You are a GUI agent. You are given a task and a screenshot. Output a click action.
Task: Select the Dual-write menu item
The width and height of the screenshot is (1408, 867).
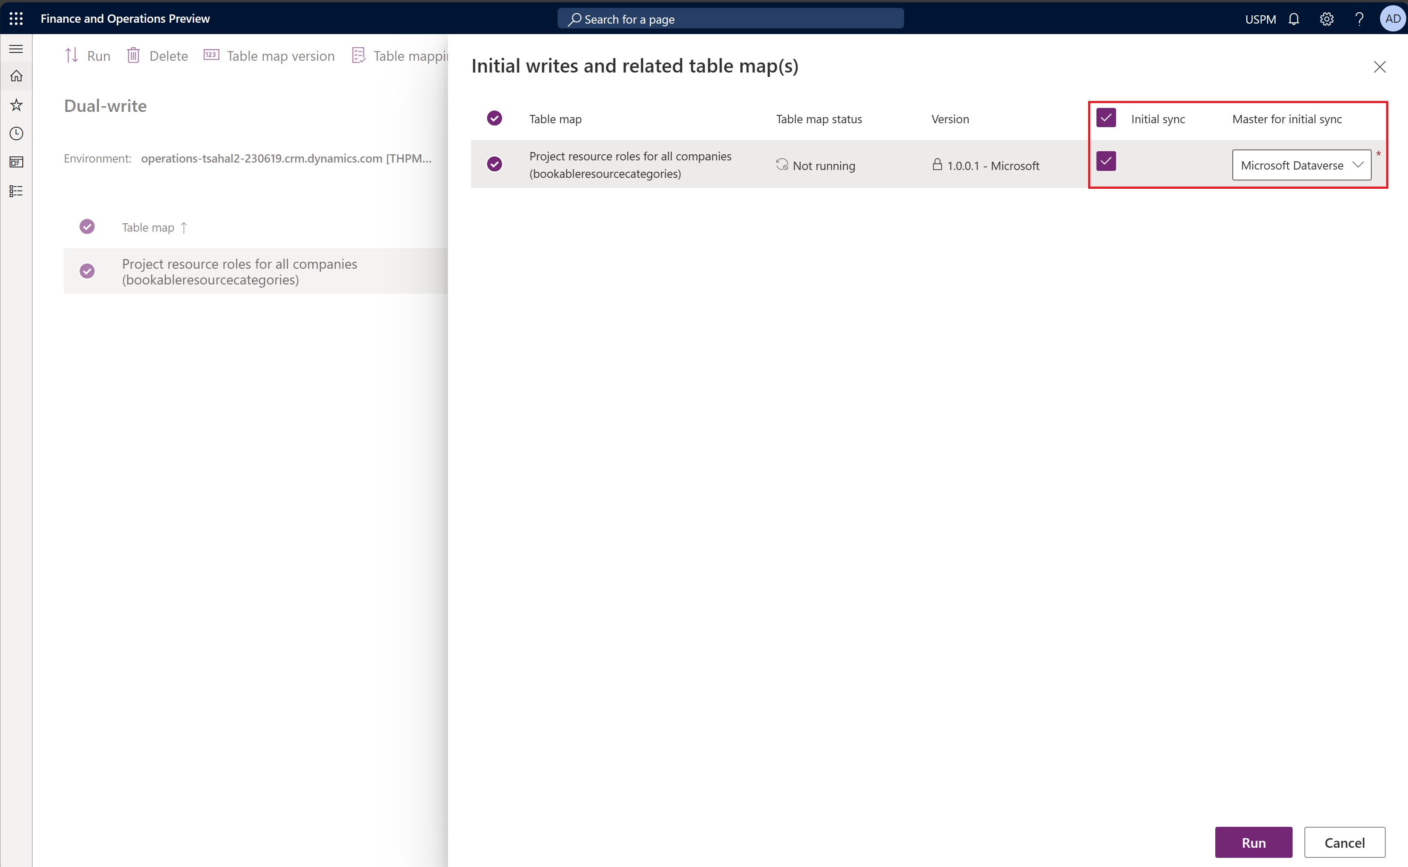104,104
